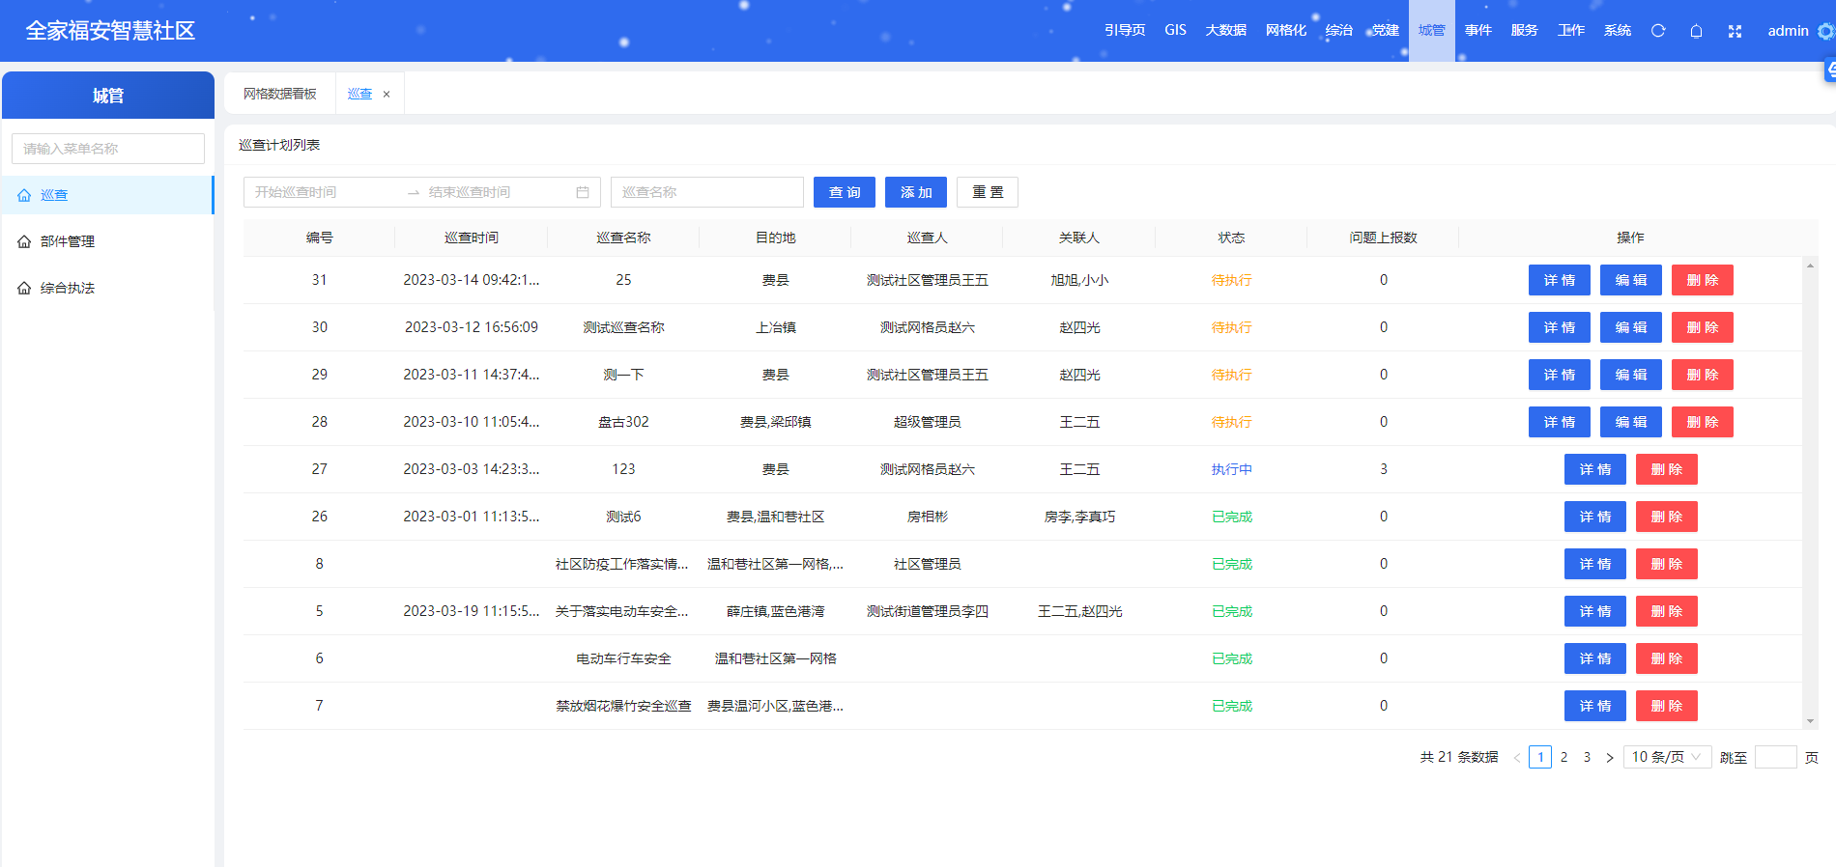The height and width of the screenshot is (867, 1836).
Task: Select 部件管理 in sidebar
Action: [107, 241]
